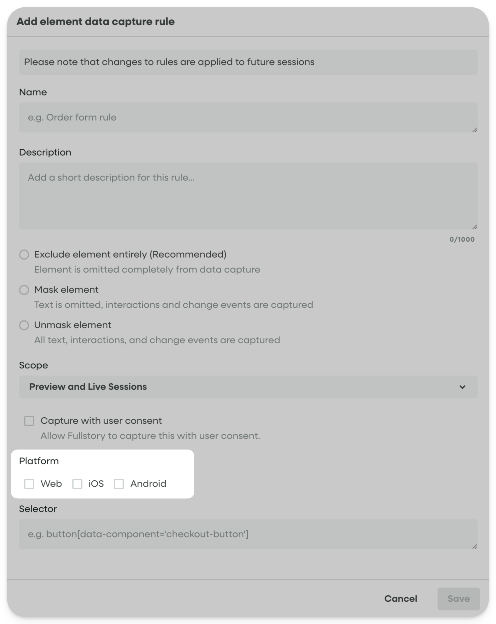Click the 'Add element data capture rule' title
The height and width of the screenshot is (624, 496).
[x=96, y=21]
